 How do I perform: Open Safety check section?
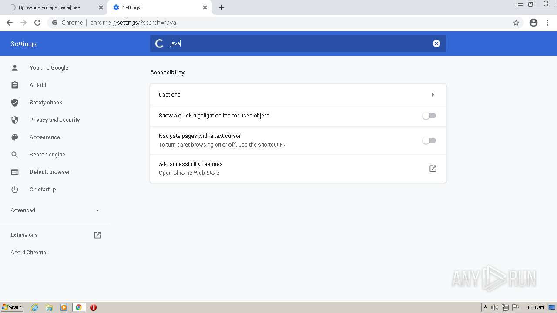tap(46, 103)
